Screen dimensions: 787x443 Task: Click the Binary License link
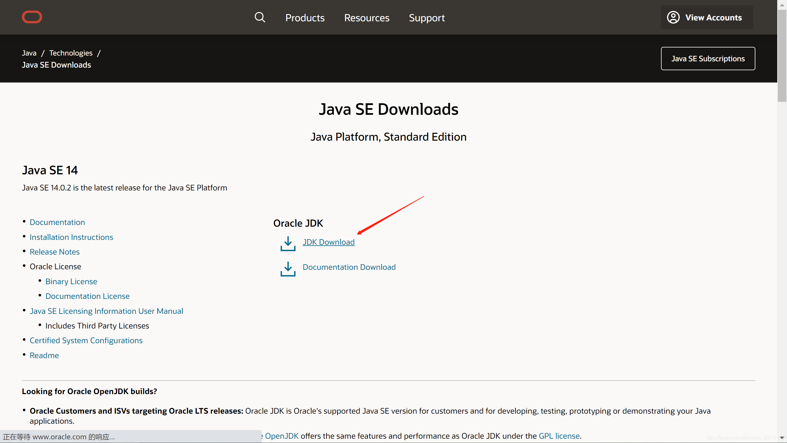click(x=71, y=281)
